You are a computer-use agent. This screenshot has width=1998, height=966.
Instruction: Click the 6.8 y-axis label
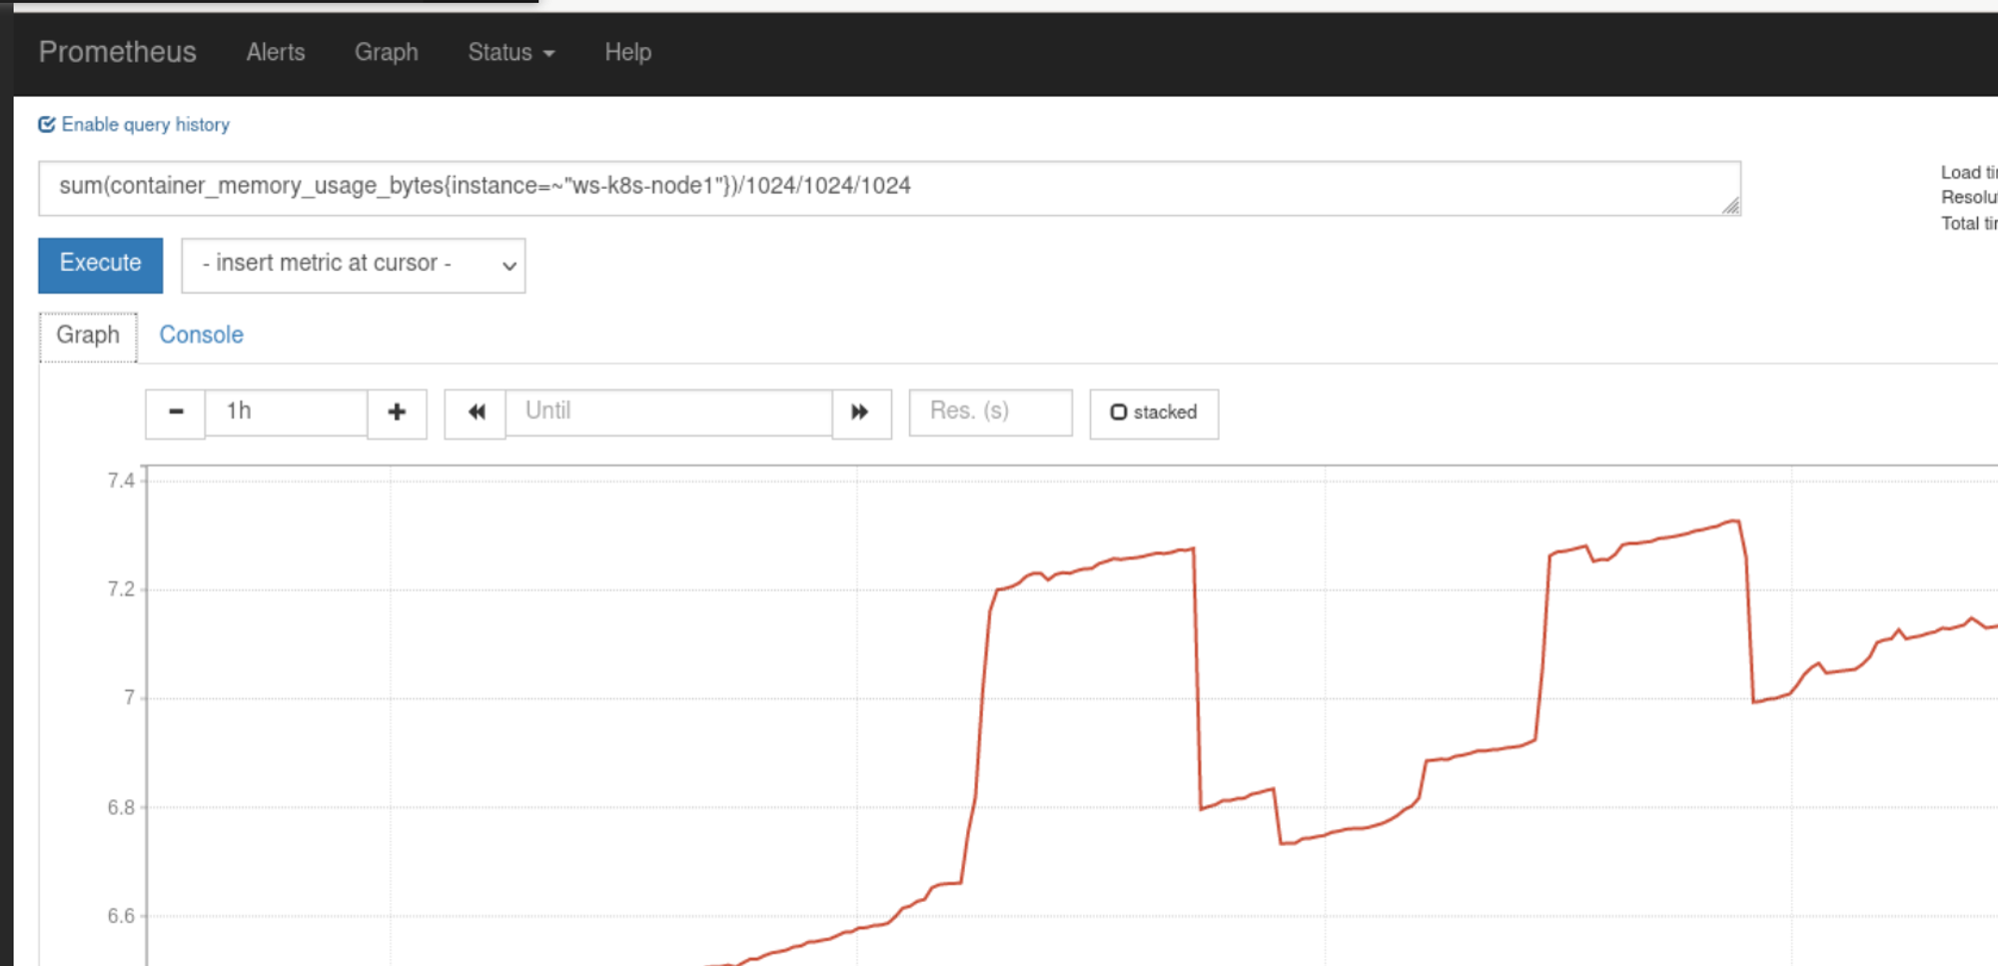(x=121, y=807)
